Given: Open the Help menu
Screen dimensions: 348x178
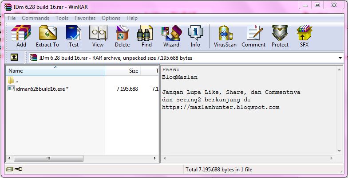Looking at the screenshot, I should tap(132, 18).
